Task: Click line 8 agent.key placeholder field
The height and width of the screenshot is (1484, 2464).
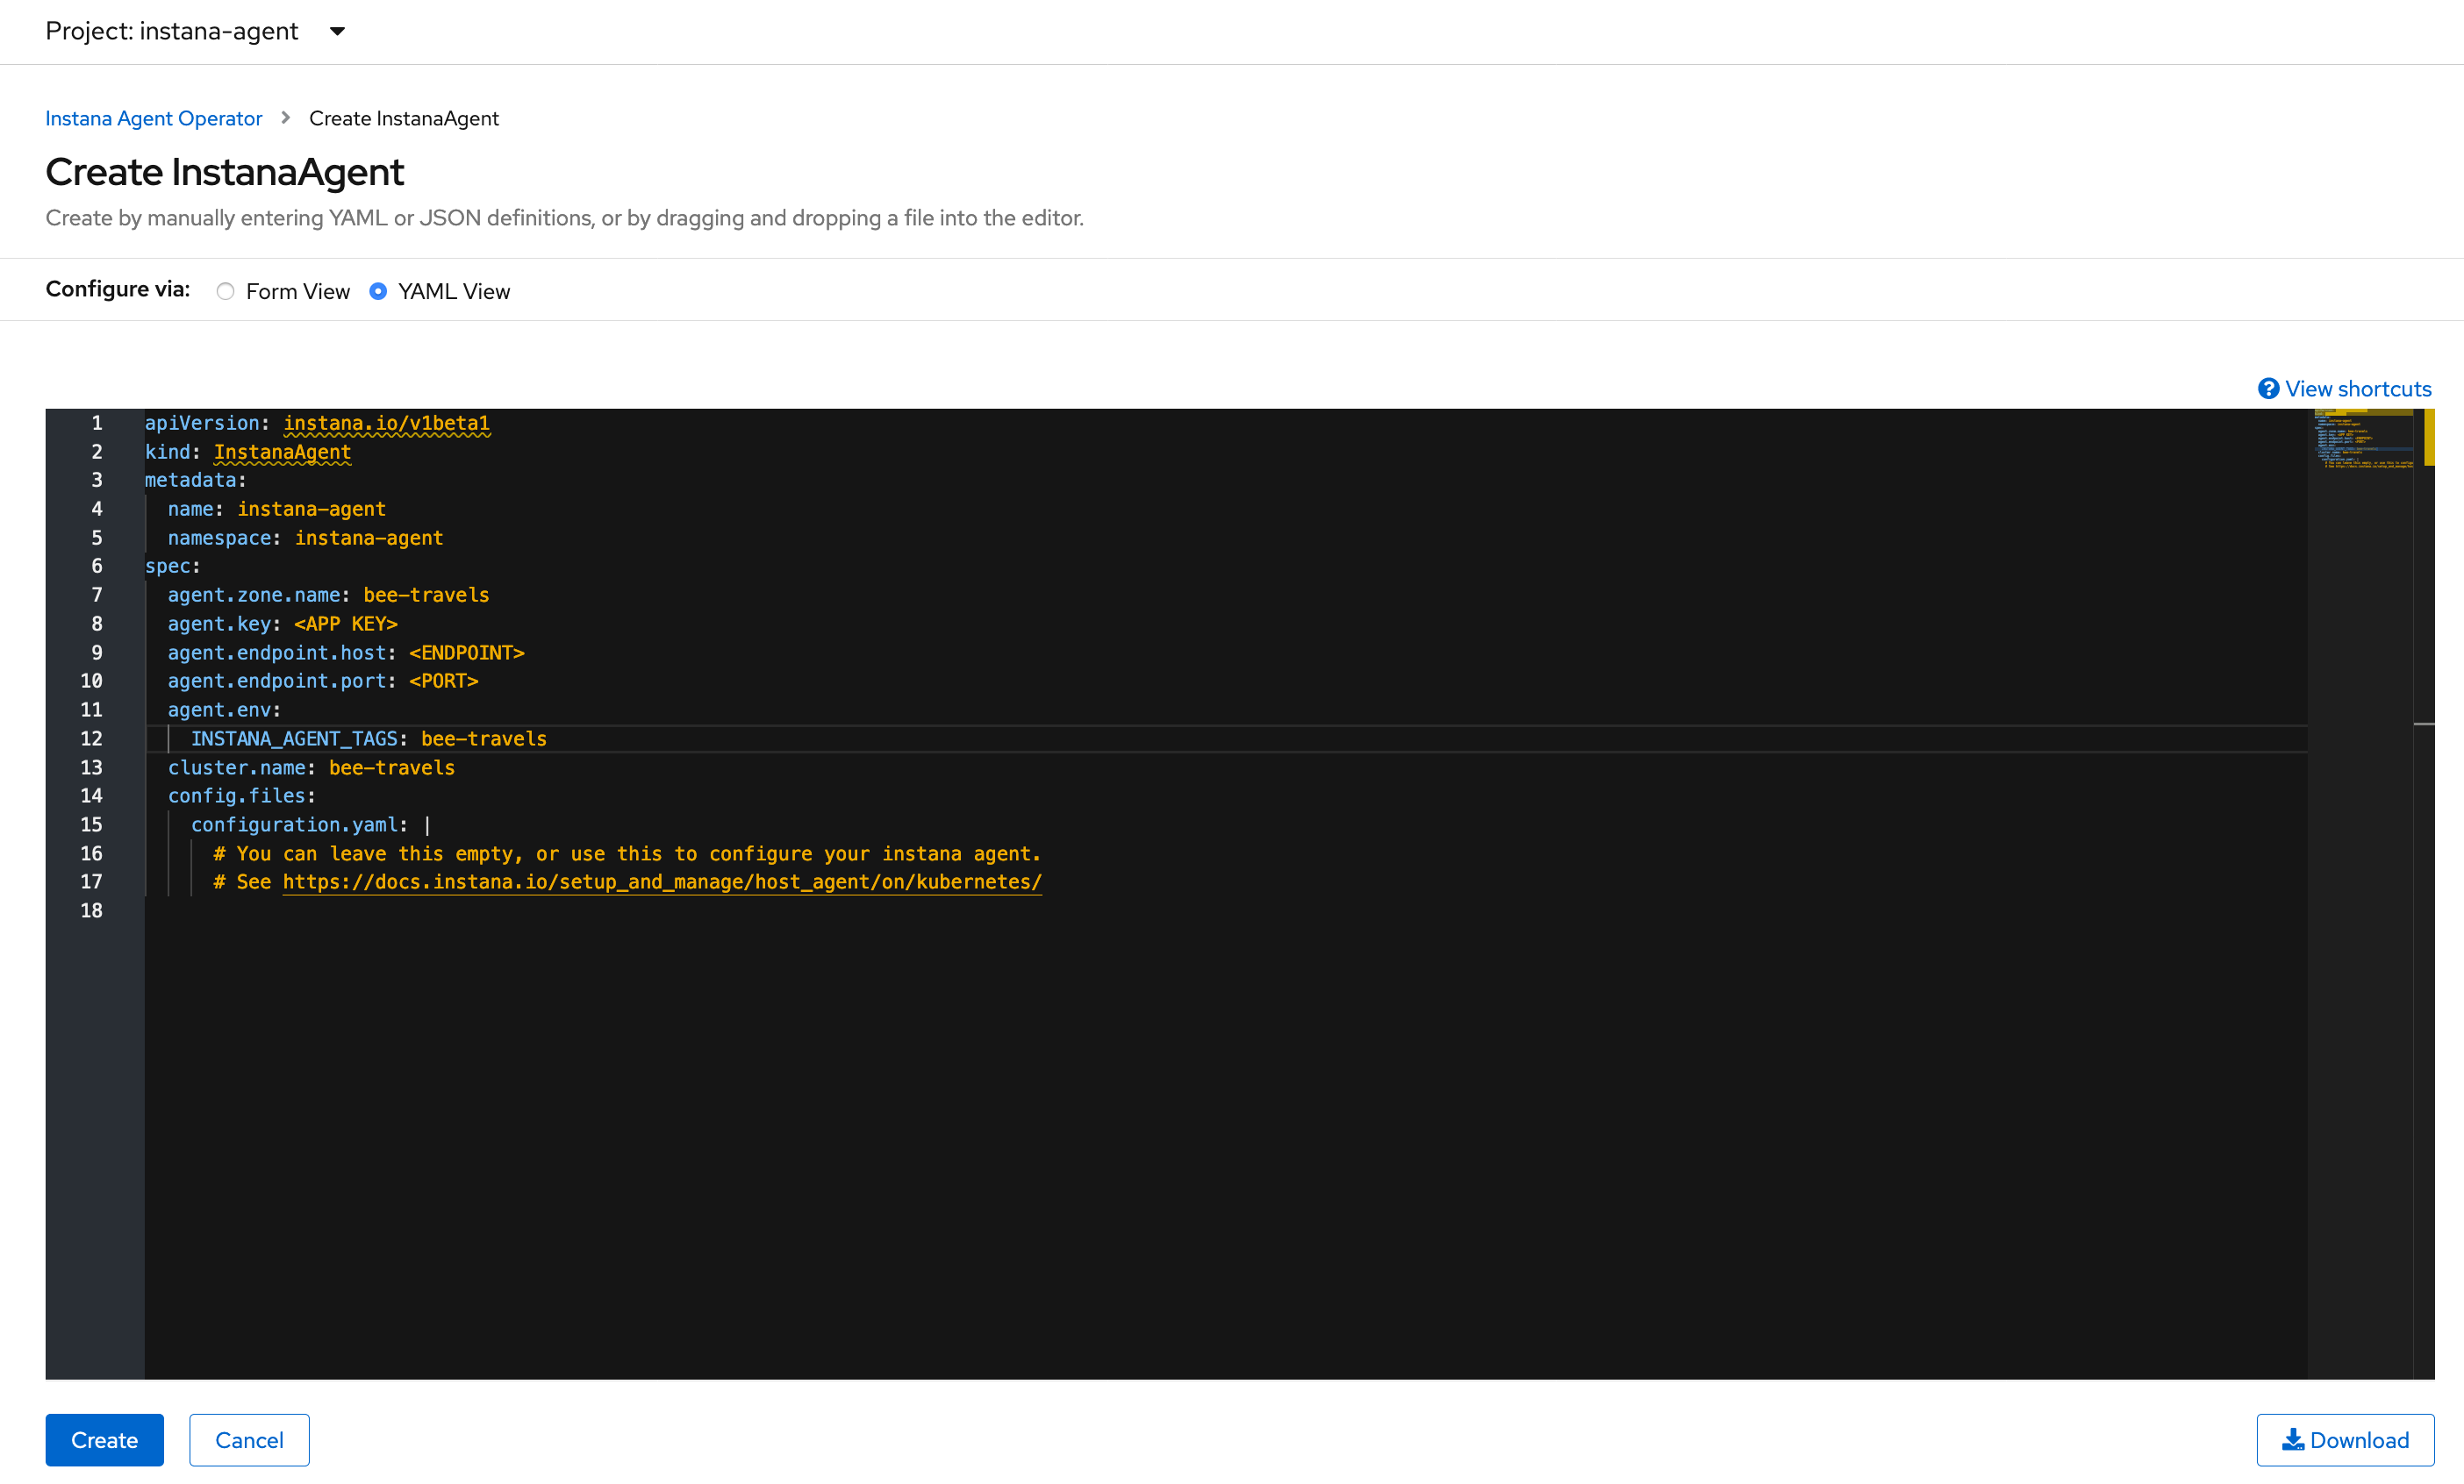Action: click(345, 623)
